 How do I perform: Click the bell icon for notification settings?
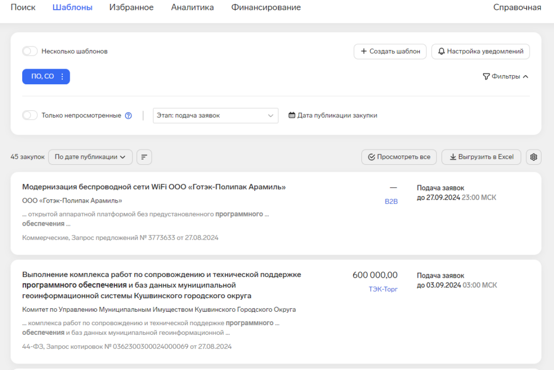coord(441,52)
